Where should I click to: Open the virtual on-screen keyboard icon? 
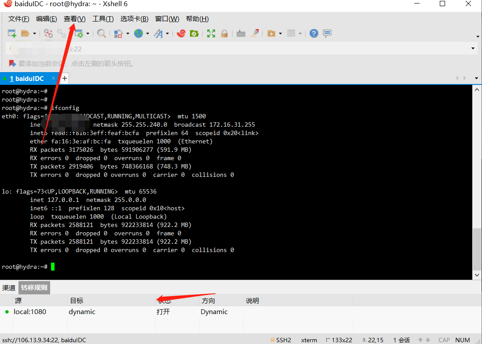241,33
